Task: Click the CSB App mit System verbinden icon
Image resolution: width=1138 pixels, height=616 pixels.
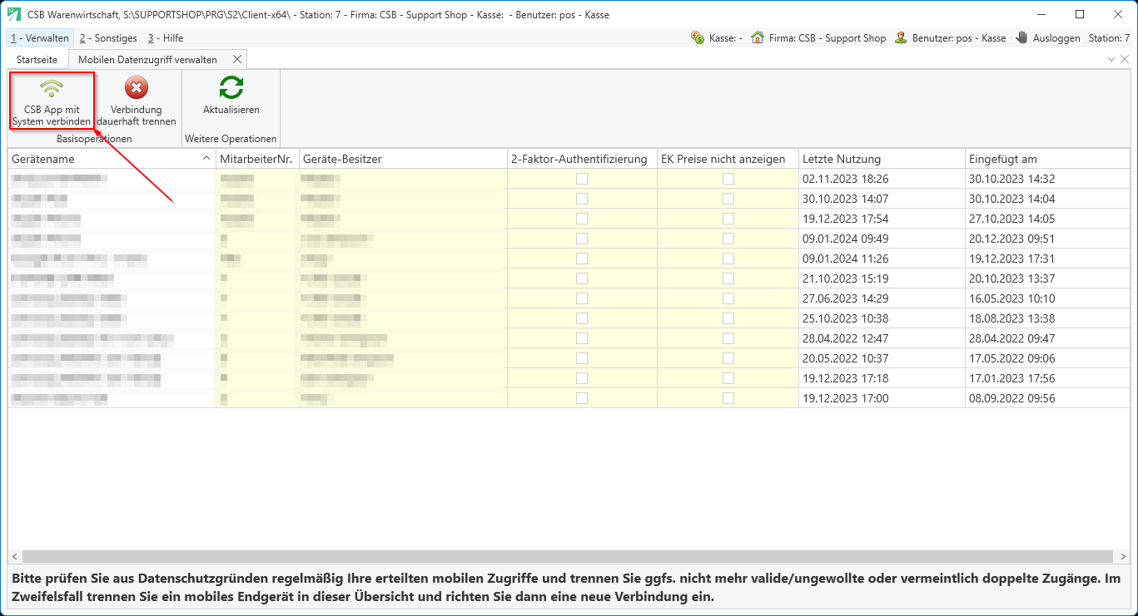Action: [52, 87]
